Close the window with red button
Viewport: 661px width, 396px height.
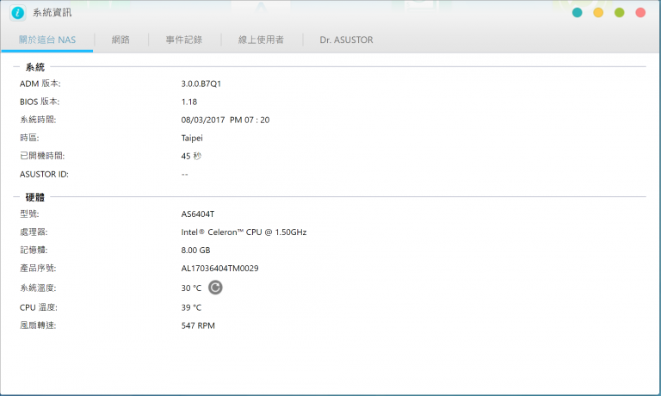coord(640,13)
